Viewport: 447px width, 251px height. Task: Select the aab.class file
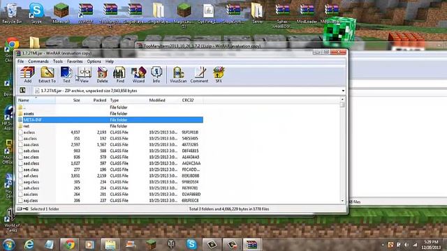110,151
